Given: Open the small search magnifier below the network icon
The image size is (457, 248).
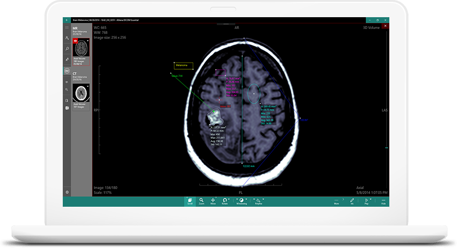Looking at the screenshot, I should tap(67, 89).
